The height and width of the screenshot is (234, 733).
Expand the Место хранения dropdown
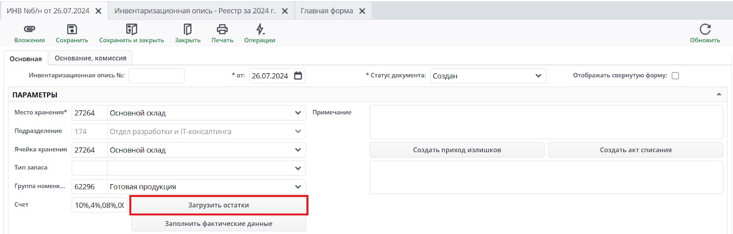coord(298,113)
